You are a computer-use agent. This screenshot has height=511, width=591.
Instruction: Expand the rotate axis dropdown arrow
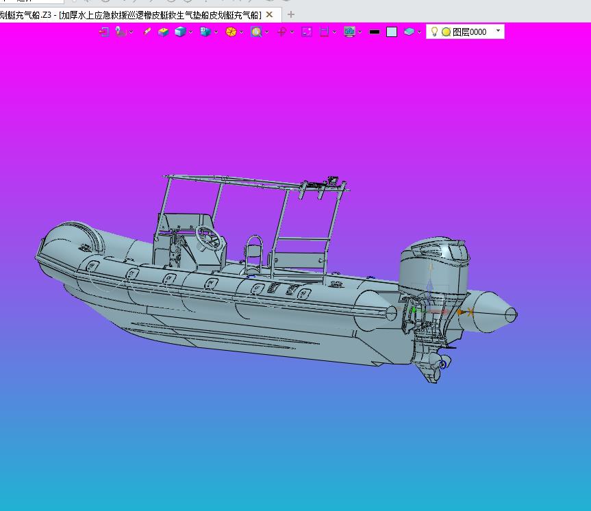(292, 32)
